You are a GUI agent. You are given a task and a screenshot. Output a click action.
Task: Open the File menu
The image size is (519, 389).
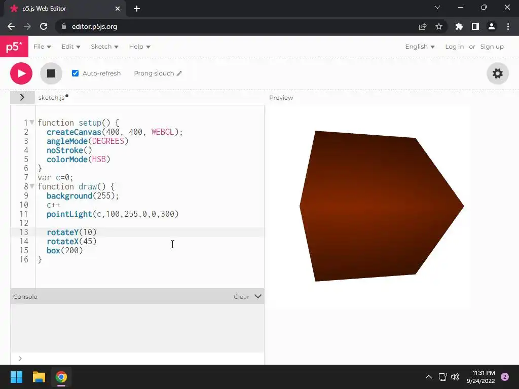click(x=42, y=47)
